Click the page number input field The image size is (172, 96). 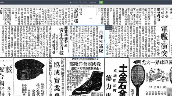click(x=85, y=6)
